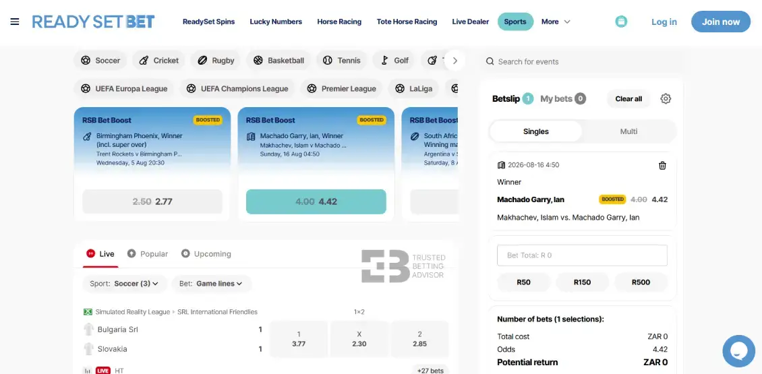The height and width of the screenshot is (374, 762).
Task: Open the My bets tab
Action: point(563,98)
